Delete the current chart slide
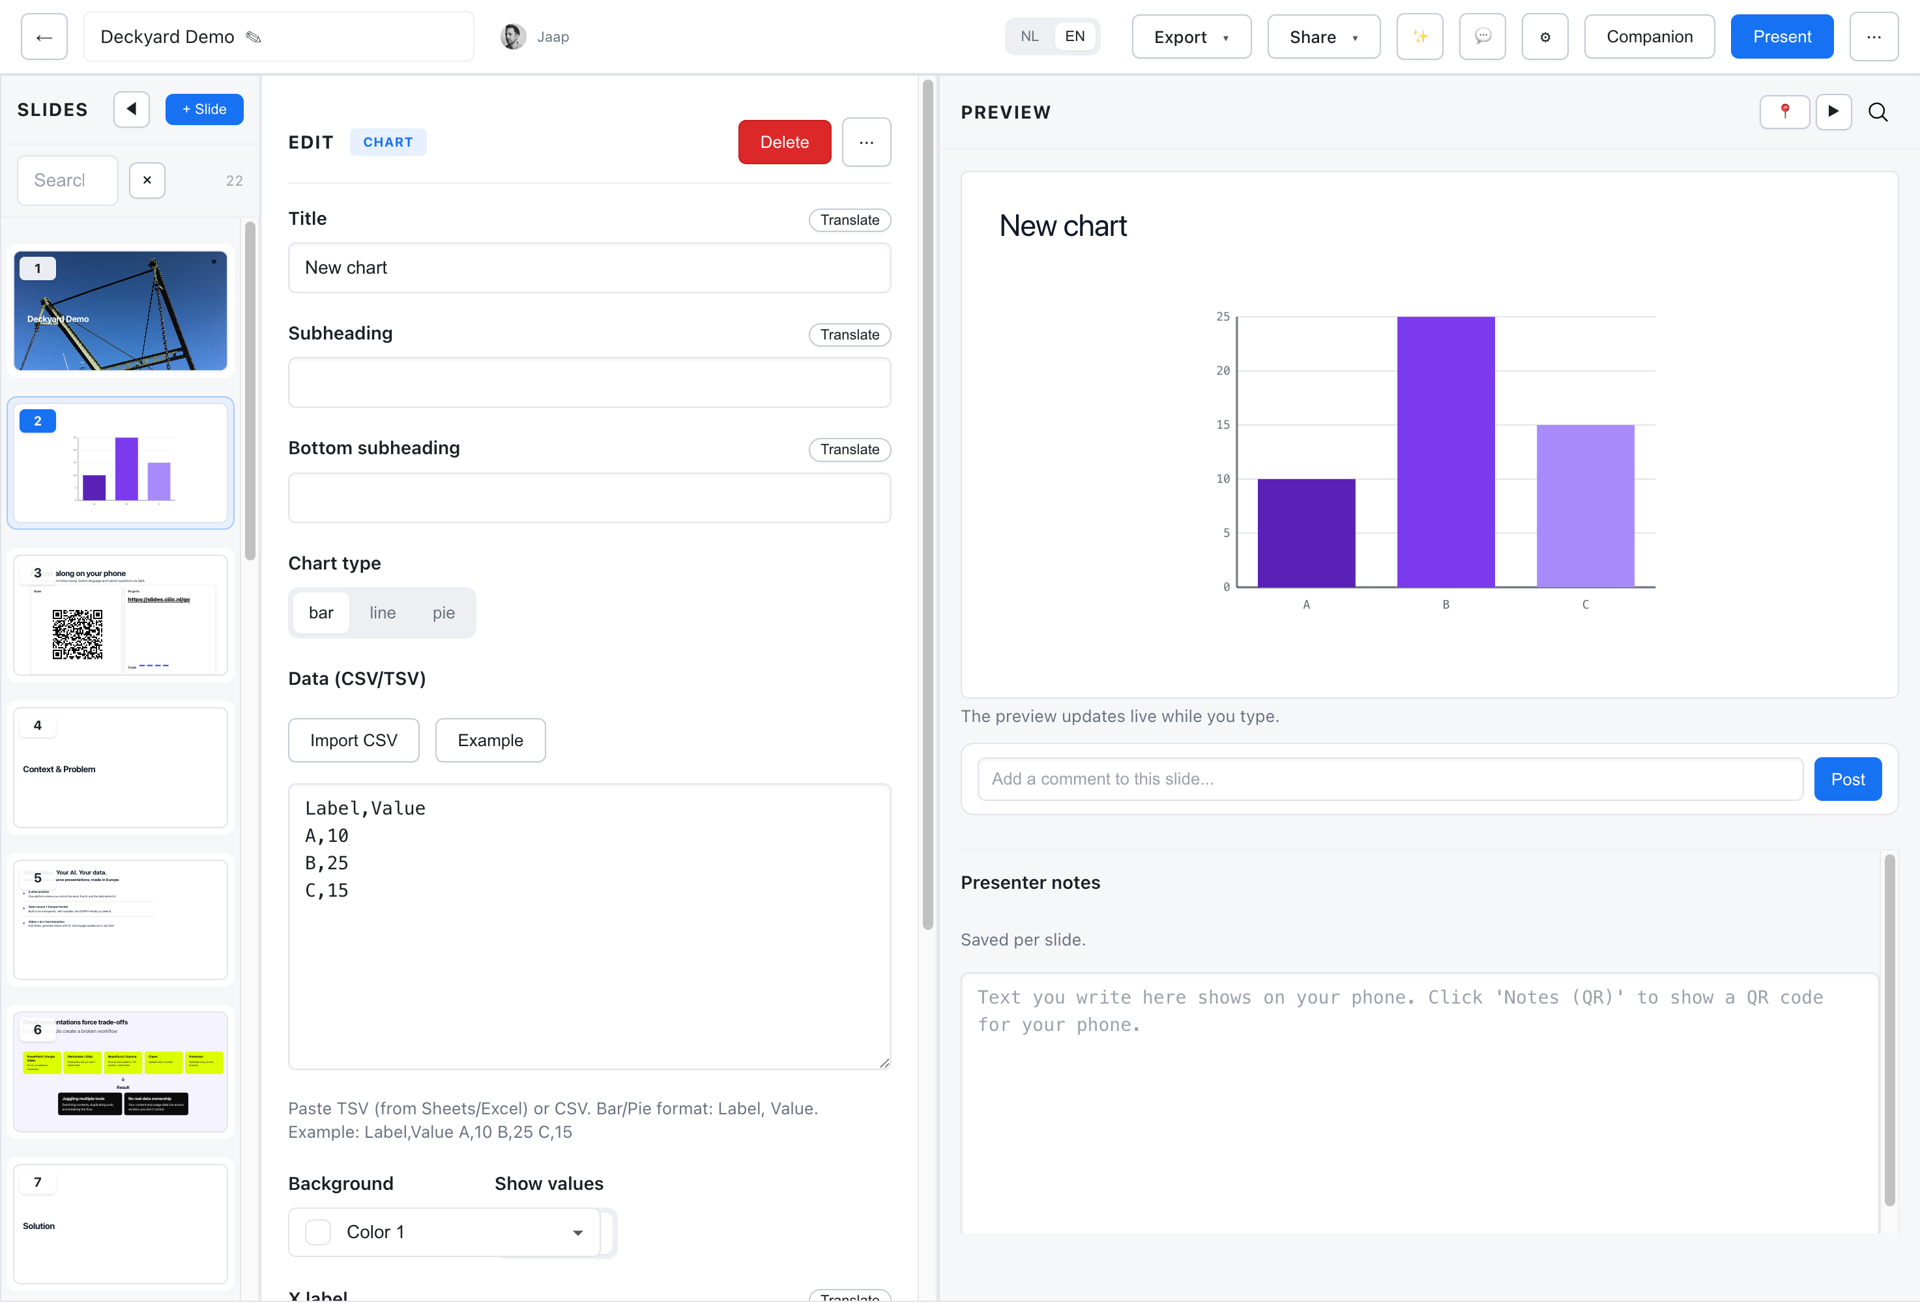Image resolution: width=1920 pixels, height=1302 pixels. tap(784, 142)
